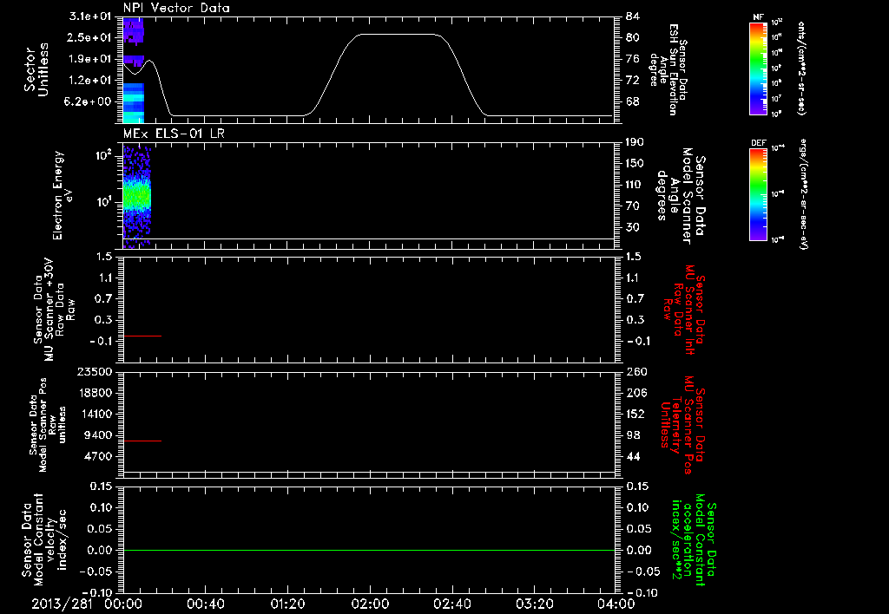889x614 pixels.
Task: Click the "DEF" label above the color bar
Action: [758, 143]
